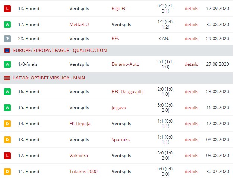Click the yellow D badge for 14. Round
Viewport: 234px width, 179px height.
coord(7,124)
